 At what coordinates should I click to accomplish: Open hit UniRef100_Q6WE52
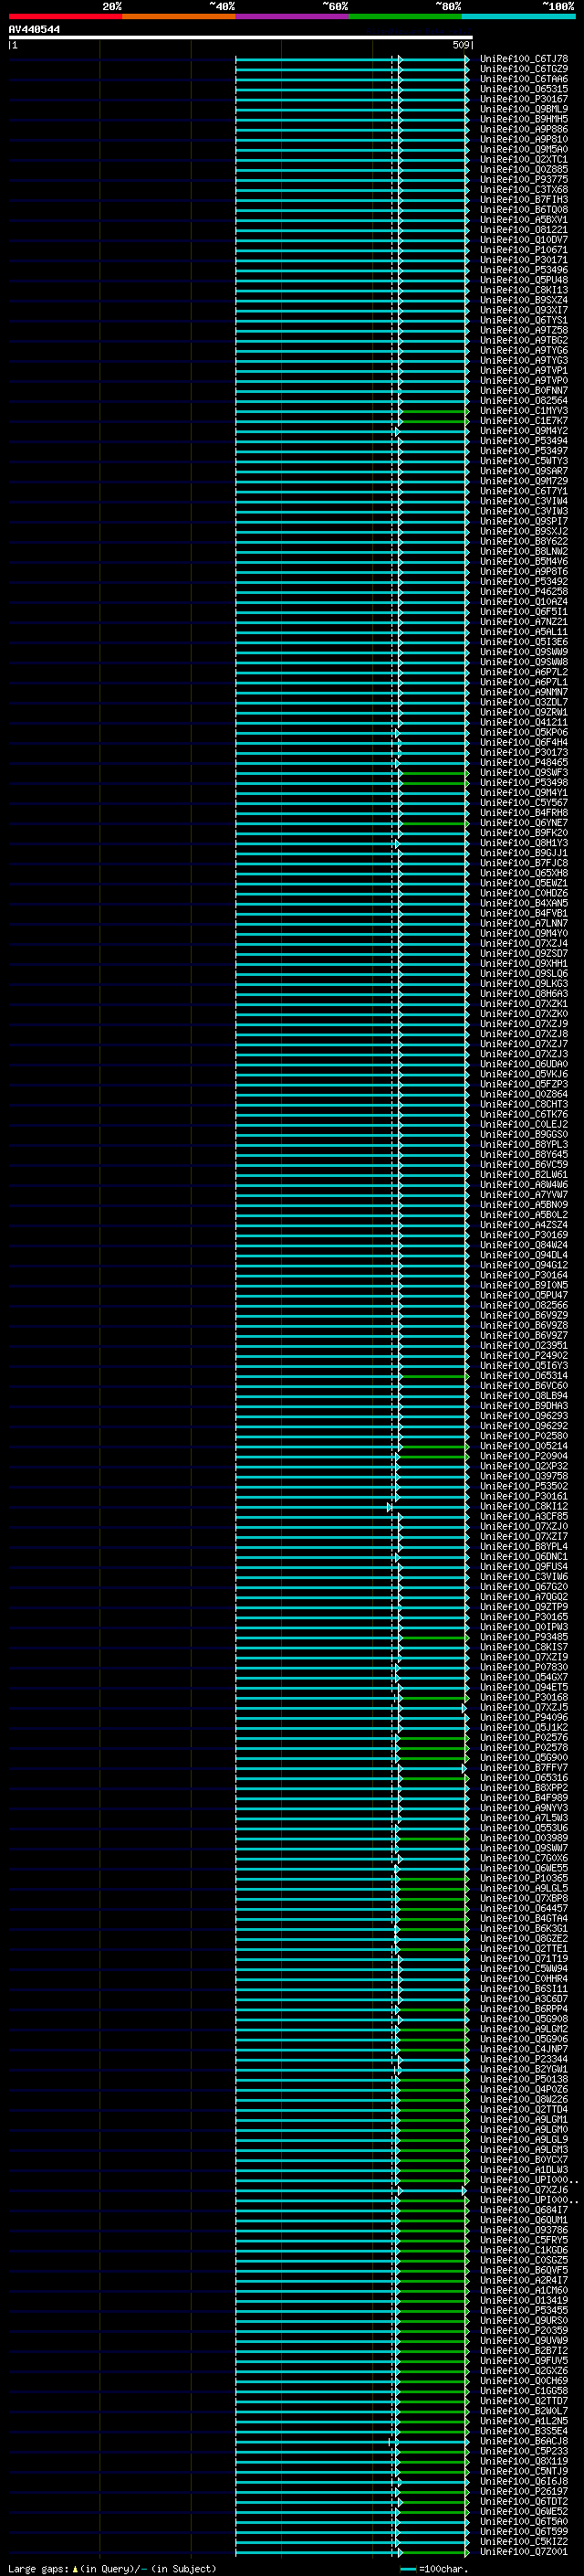coord(524,2511)
